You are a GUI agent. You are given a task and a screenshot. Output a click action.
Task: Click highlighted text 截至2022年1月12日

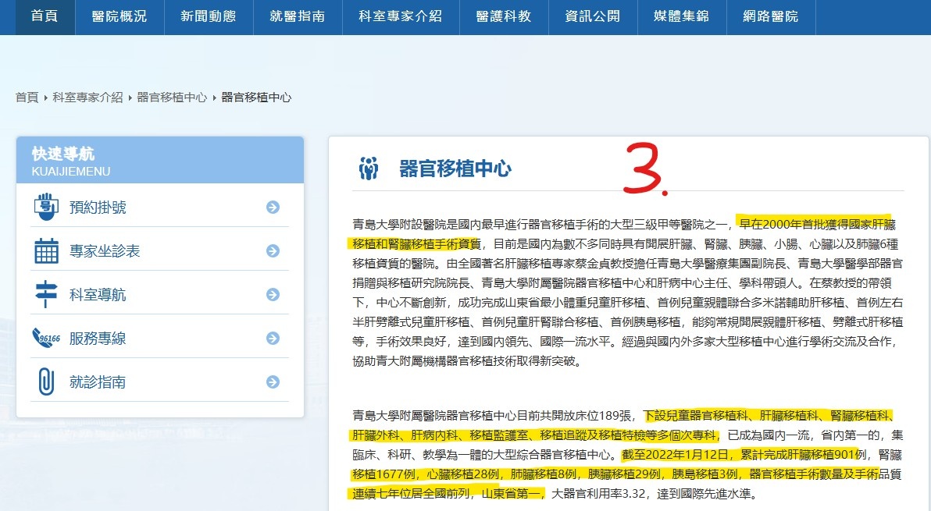(x=676, y=455)
